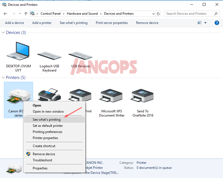Expand chevron after Hardware and Sound breadcrumb

click(x=101, y=14)
